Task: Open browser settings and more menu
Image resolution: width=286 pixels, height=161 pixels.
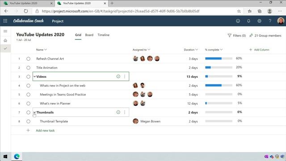Action: (x=280, y=11)
